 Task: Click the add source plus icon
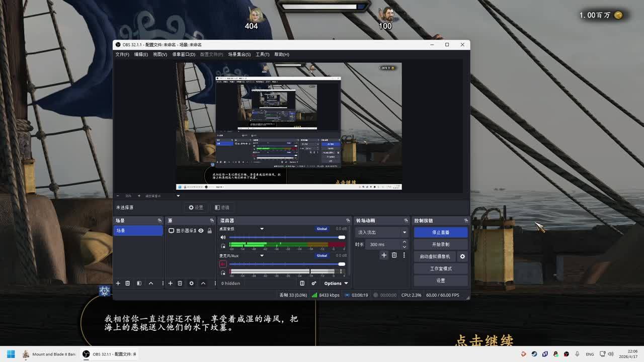(171, 283)
